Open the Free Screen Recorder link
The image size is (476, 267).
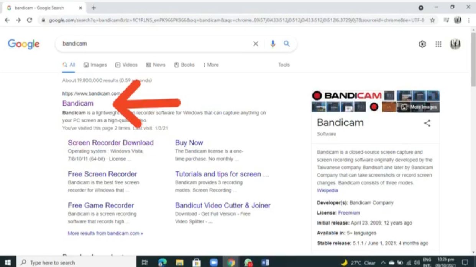[102, 174]
